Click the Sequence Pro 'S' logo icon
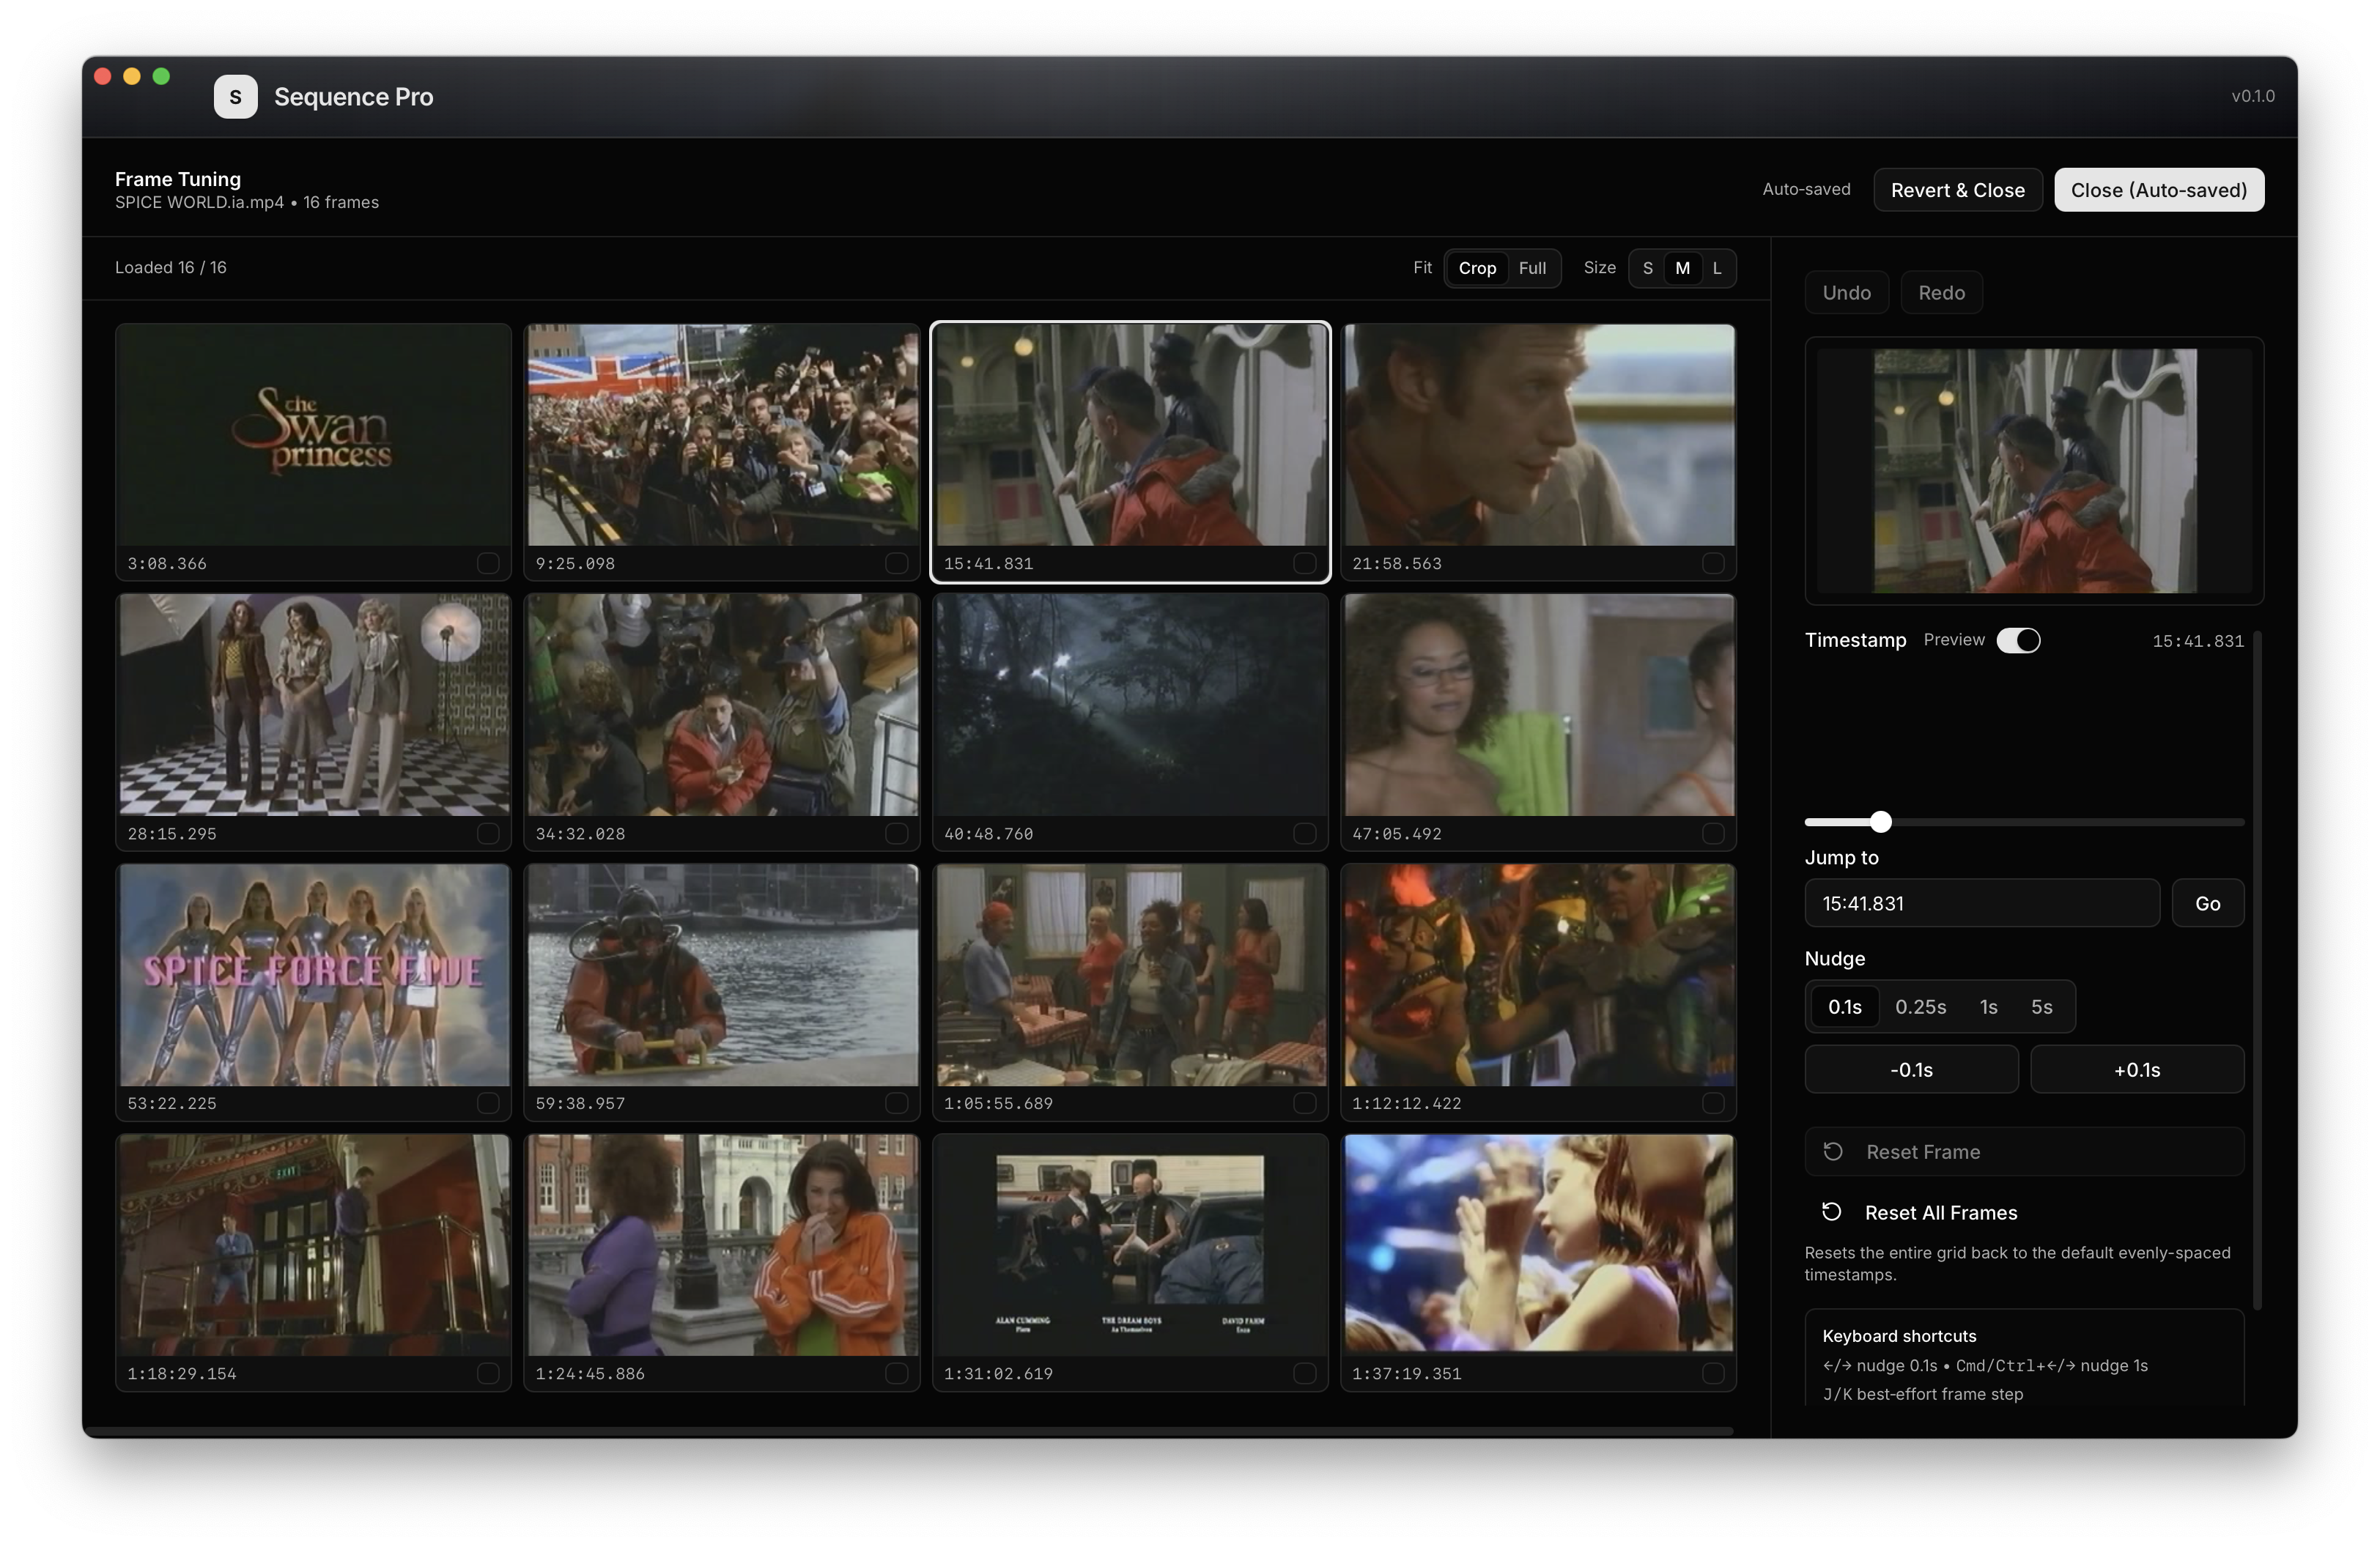Viewport: 2380px width, 1547px height. pos(235,97)
